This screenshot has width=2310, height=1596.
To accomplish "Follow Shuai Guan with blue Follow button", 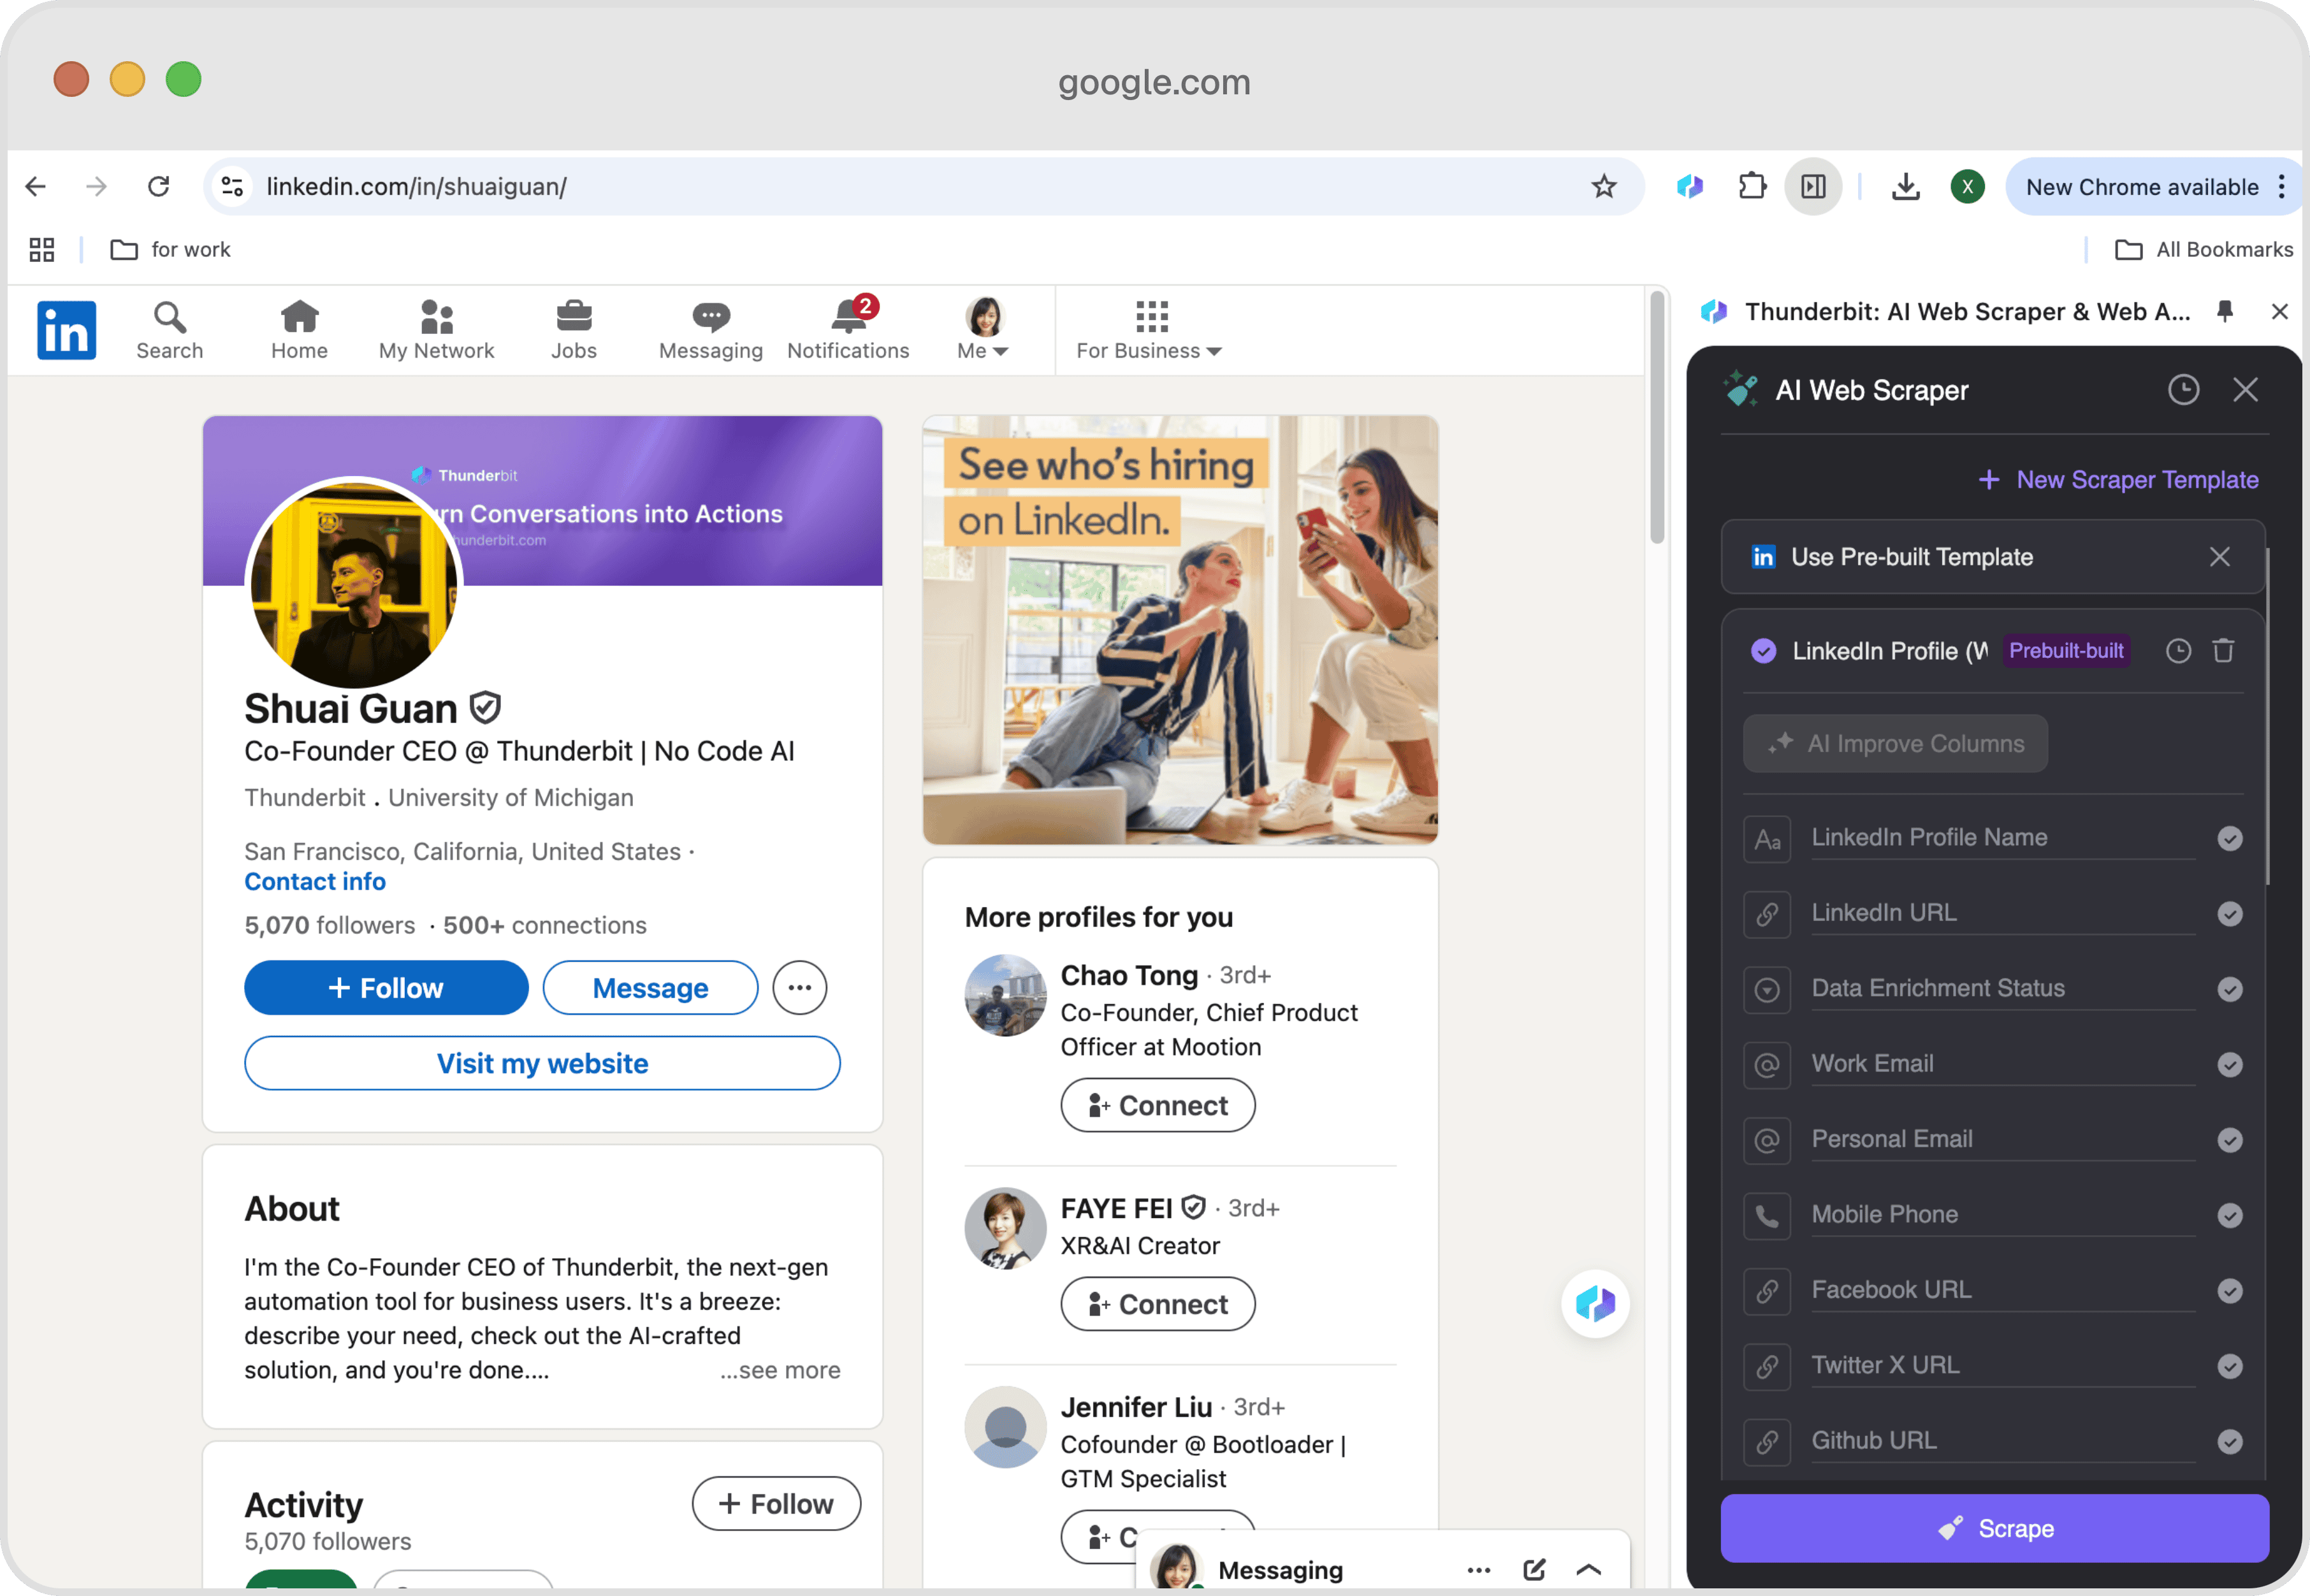I will tap(386, 988).
